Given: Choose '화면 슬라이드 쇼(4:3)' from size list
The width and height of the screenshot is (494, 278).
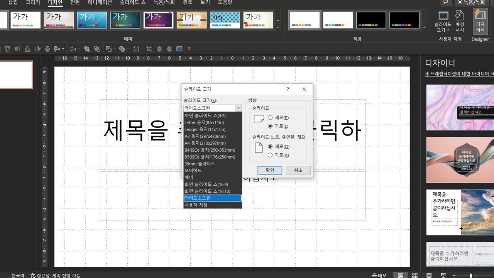Looking at the screenshot, I should (x=213, y=115).
